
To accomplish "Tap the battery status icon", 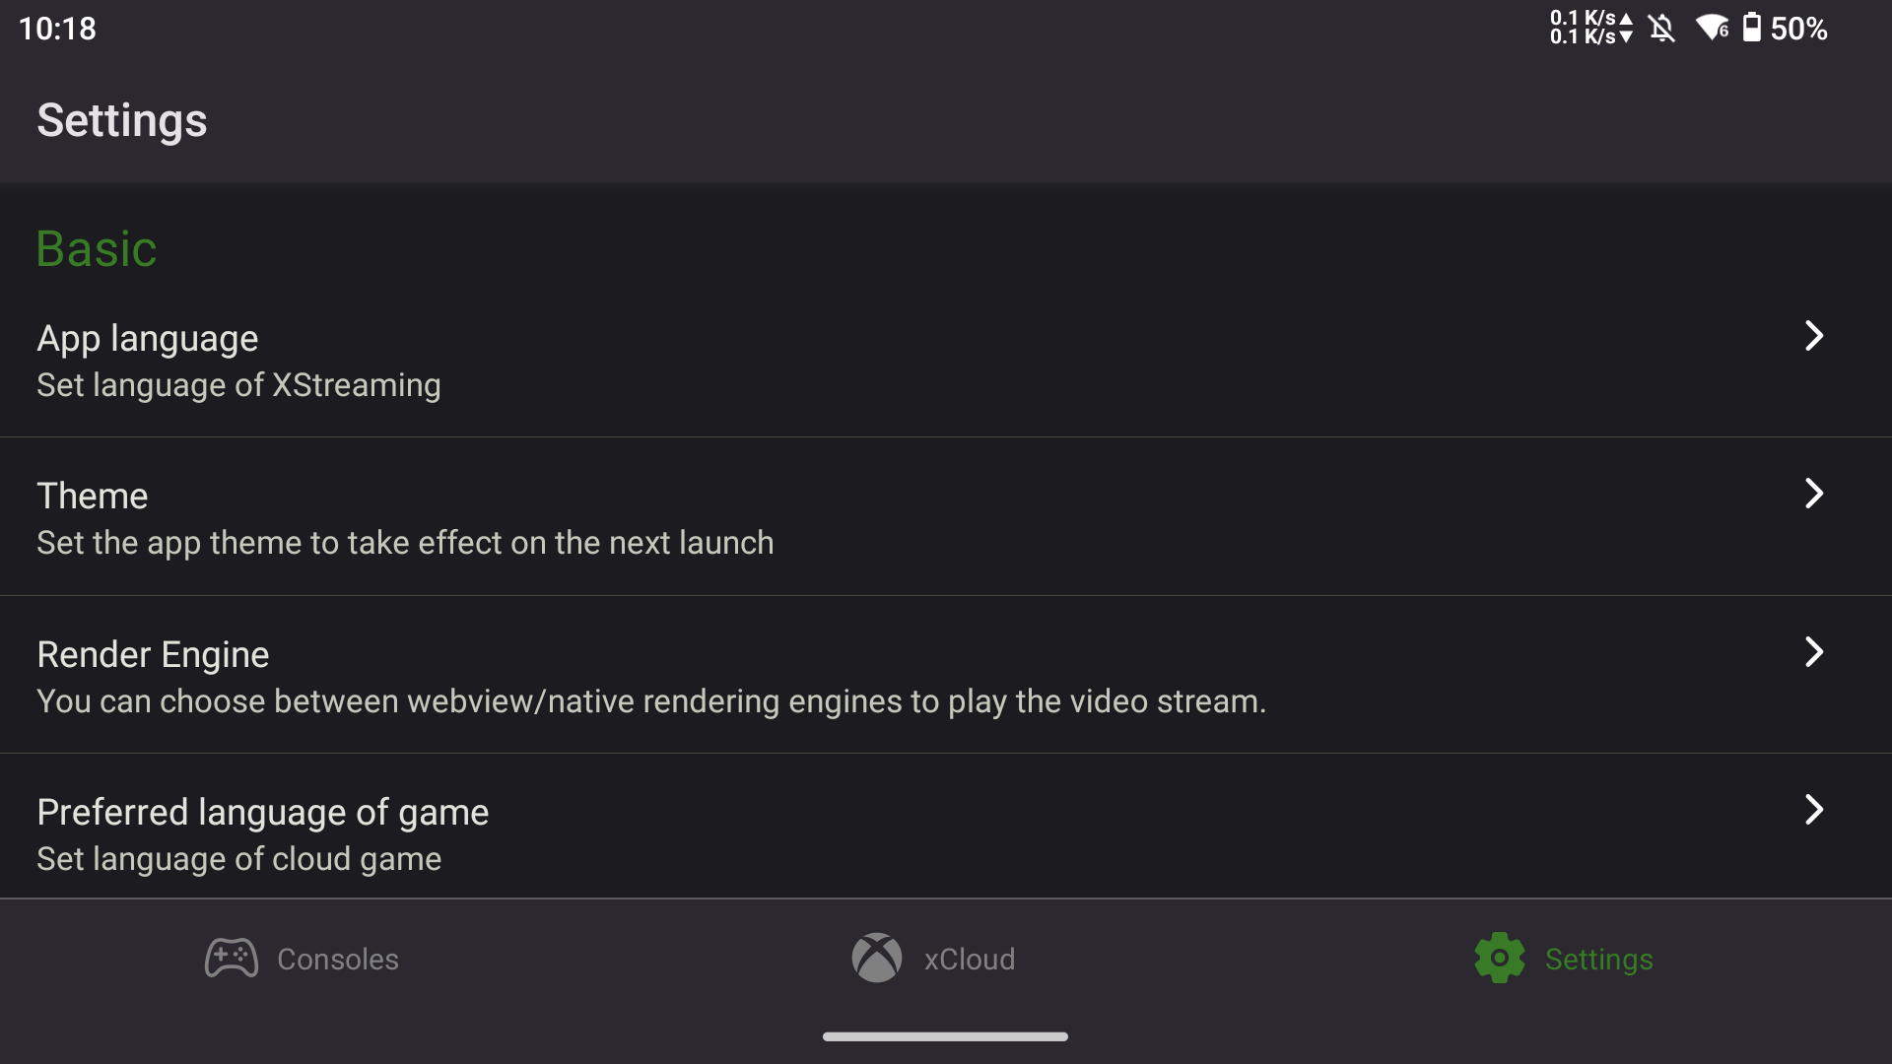I will point(1752,28).
